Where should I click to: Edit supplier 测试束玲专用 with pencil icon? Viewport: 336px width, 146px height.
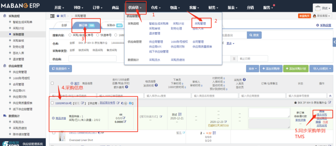[118, 103]
